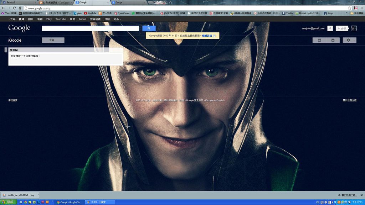
Task: Switch to the iGoogle - Google Chrome taskbar button
Action: (x=69, y=202)
